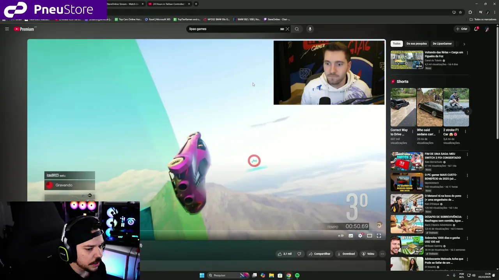The image size is (499, 280).
Task: Show hidden system tray icons
Action: 448,275
